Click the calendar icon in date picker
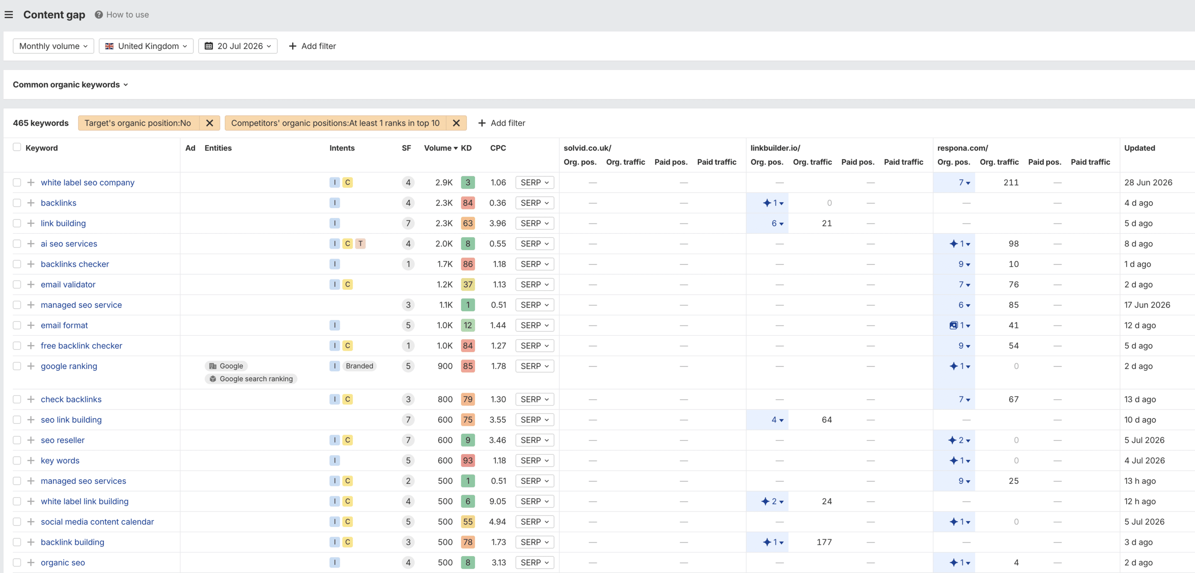Image resolution: width=1195 pixels, height=573 pixels. point(209,46)
